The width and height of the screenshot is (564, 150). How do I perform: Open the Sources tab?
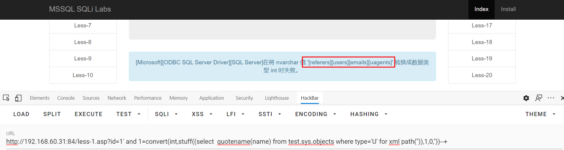click(91, 98)
